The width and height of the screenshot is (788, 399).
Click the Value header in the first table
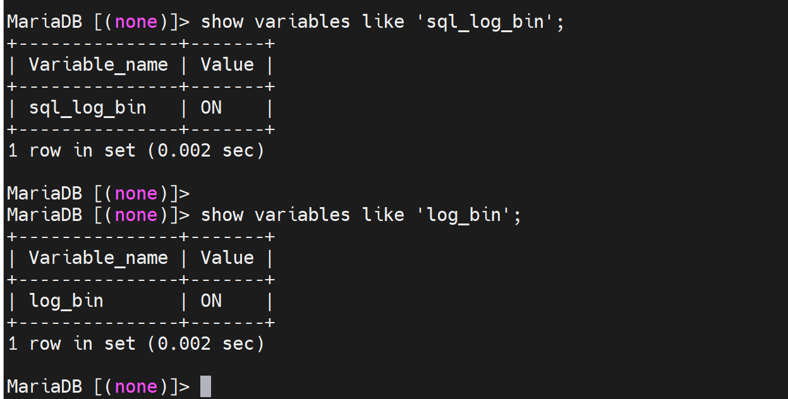pyautogui.click(x=227, y=65)
